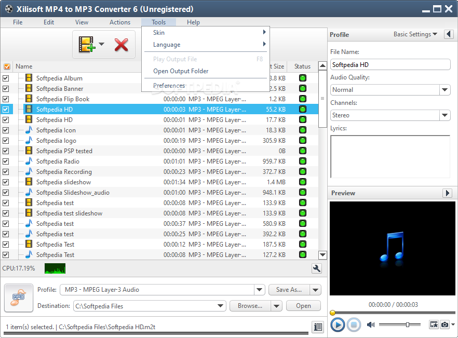
Task: Open the snapshot options arrow next to camera
Action: coord(453,325)
